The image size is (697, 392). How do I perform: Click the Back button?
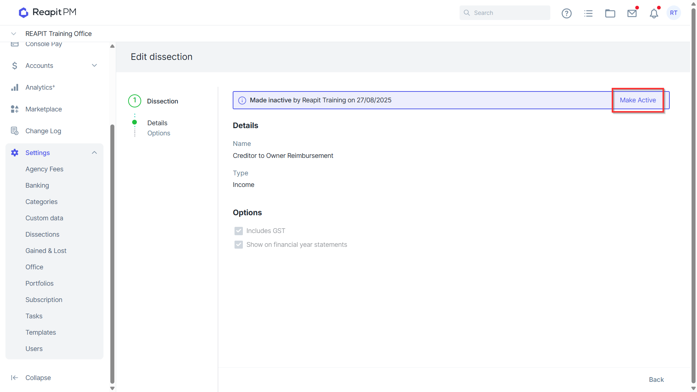(x=656, y=379)
